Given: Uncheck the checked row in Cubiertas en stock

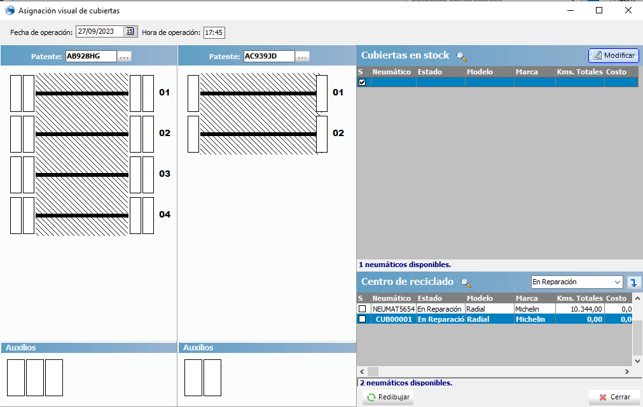Looking at the screenshot, I should click(x=362, y=82).
